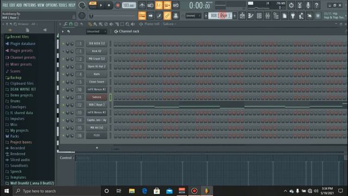The width and height of the screenshot is (348, 196).
Task: Mute the Kick 02 channel
Action: coord(63,51)
